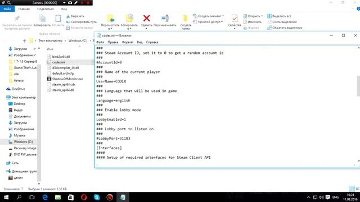The image size is (360, 202).
Task: Click Deselect all in ribbon
Action: pos(282,22)
